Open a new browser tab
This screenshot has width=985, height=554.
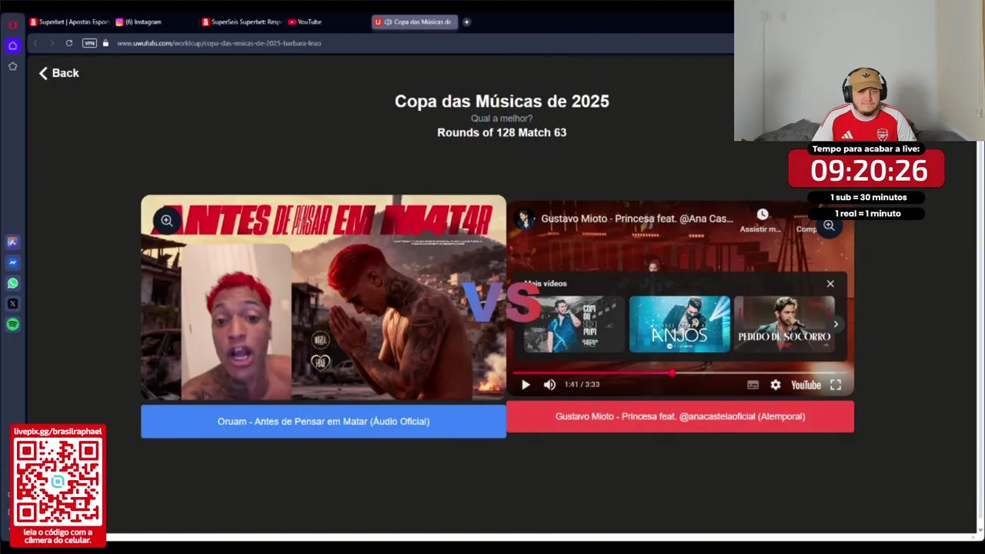coord(466,22)
